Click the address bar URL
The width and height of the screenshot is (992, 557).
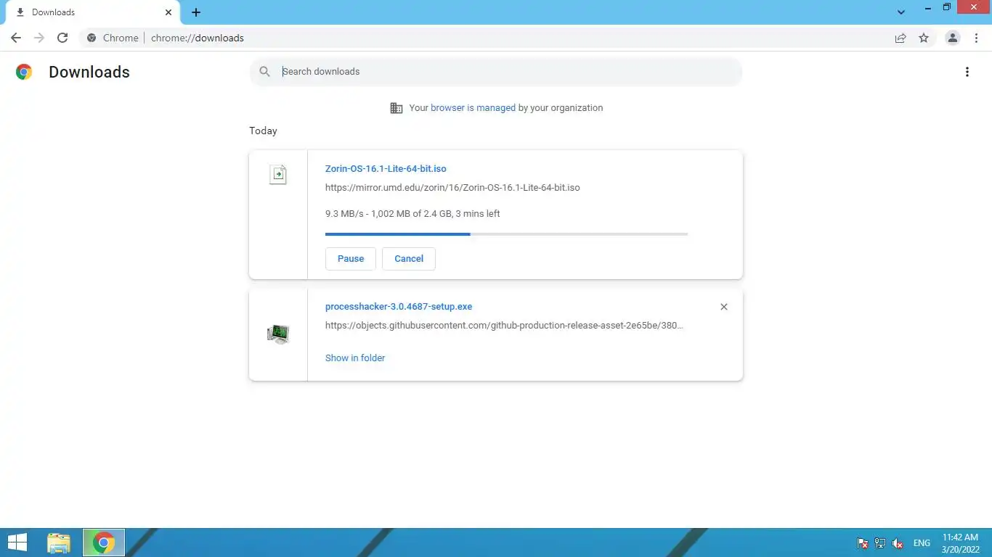point(198,38)
